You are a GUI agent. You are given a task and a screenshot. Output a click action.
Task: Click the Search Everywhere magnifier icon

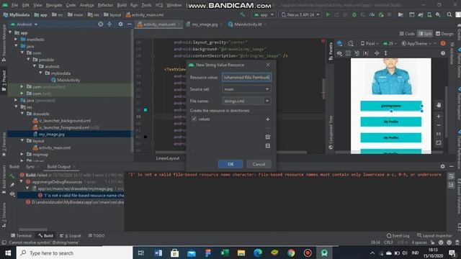pyautogui.click(x=449, y=14)
